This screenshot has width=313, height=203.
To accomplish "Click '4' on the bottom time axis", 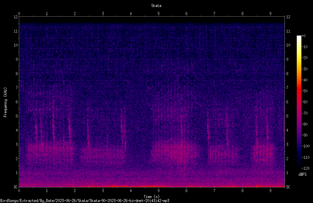I will 131,191.
